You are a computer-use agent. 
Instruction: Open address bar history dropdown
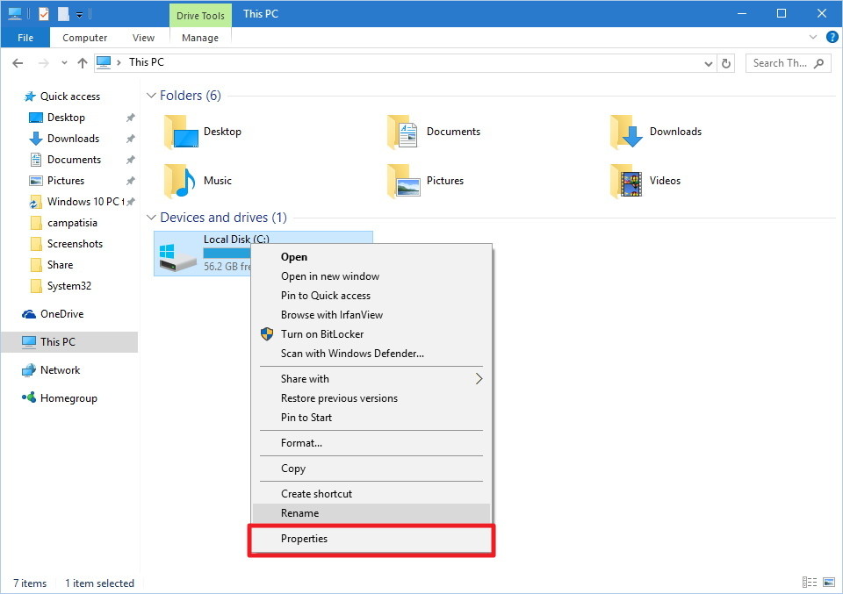[708, 64]
